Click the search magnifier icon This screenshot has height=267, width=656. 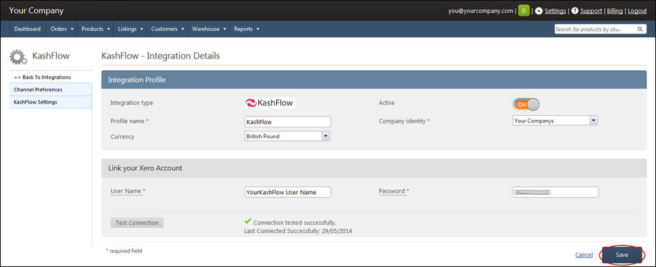pyautogui.click(x=640, y=29)
